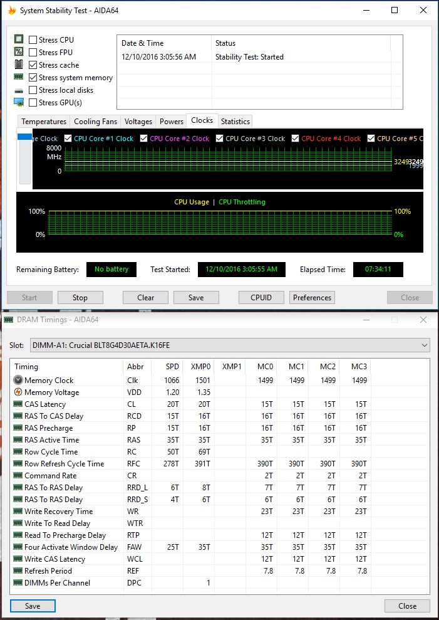Image resolution: width=439 pixels, height=620 pixels.
Task: Click the Date & Time log column header
Action: pyautogui.click(x=164, y=43)
